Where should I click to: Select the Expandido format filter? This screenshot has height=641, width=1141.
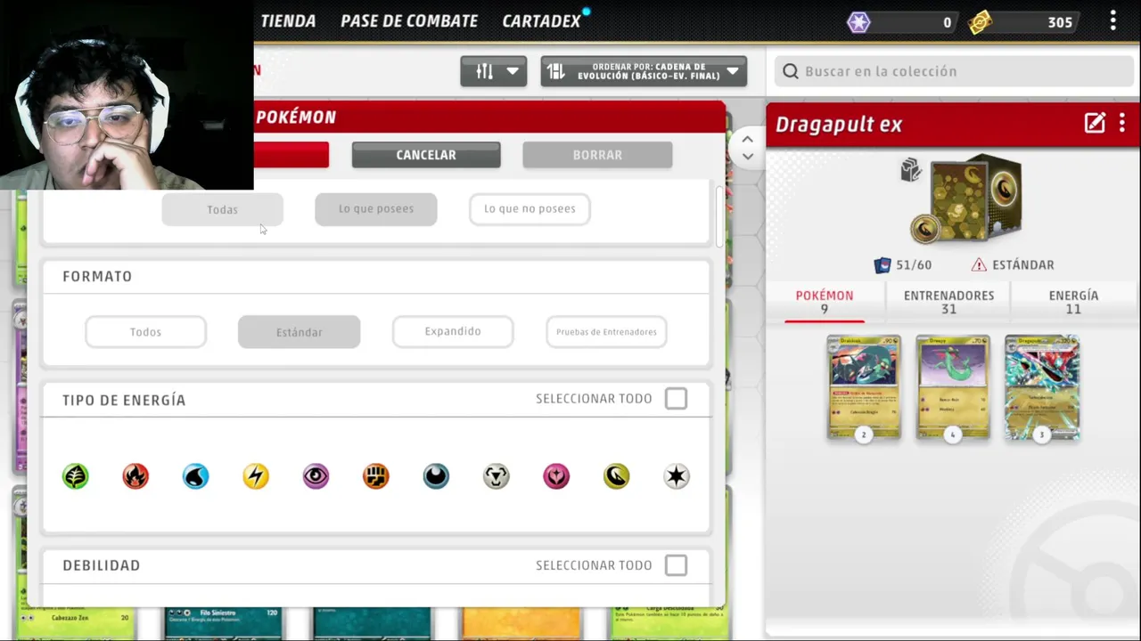click(453, 332)
